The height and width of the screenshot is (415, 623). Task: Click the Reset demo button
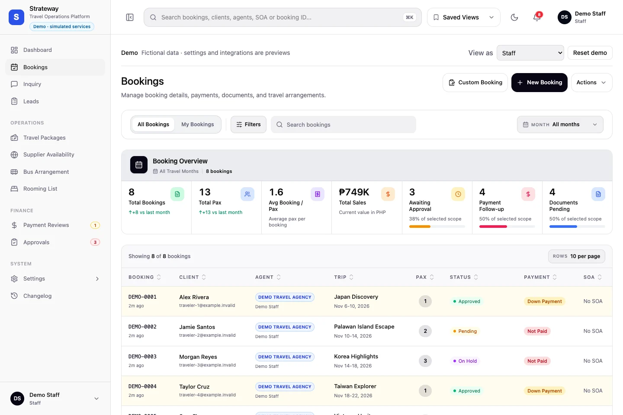(x=590, y=53)
